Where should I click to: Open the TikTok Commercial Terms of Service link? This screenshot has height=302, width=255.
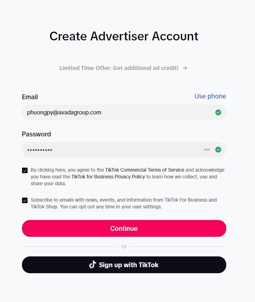click(x=145, y=170)
